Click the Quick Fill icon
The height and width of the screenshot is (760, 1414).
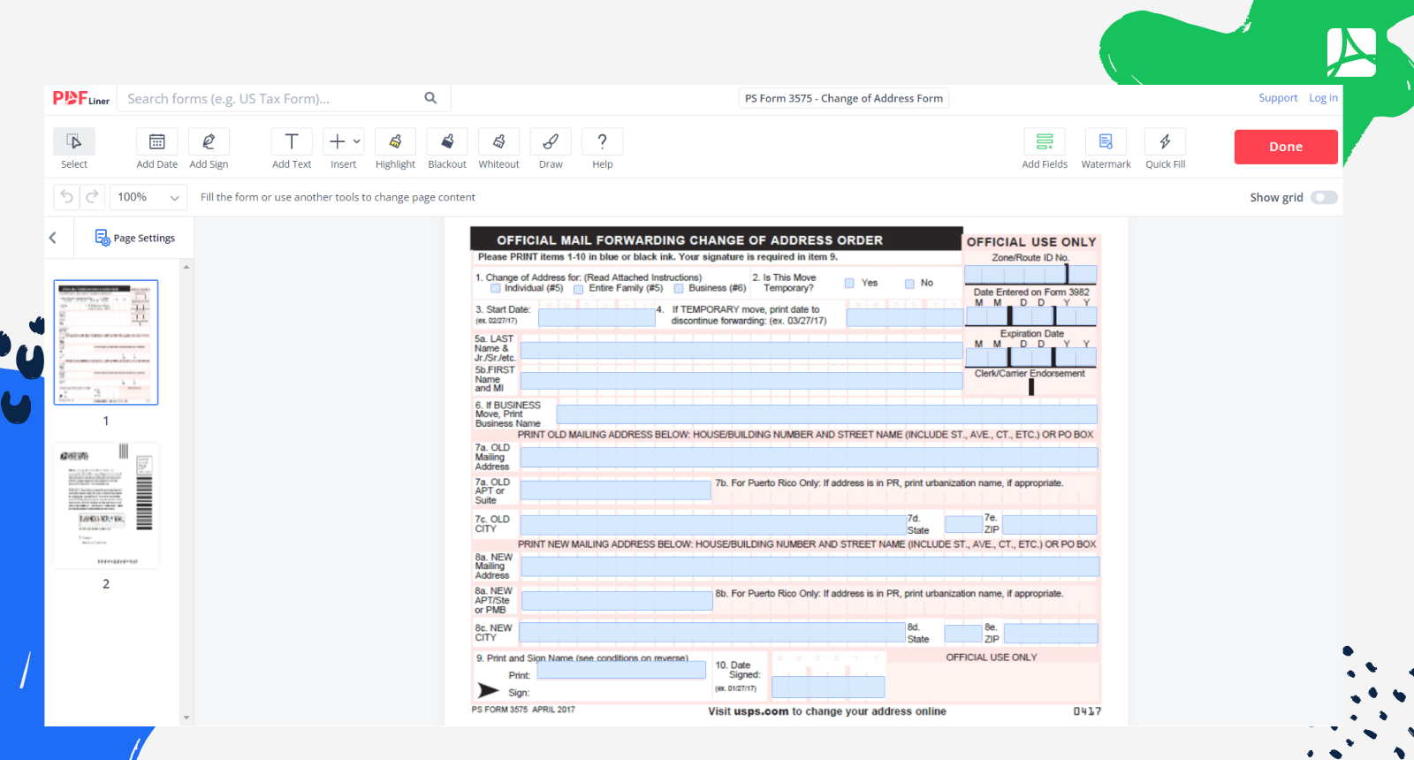(x=1165, y=142)
